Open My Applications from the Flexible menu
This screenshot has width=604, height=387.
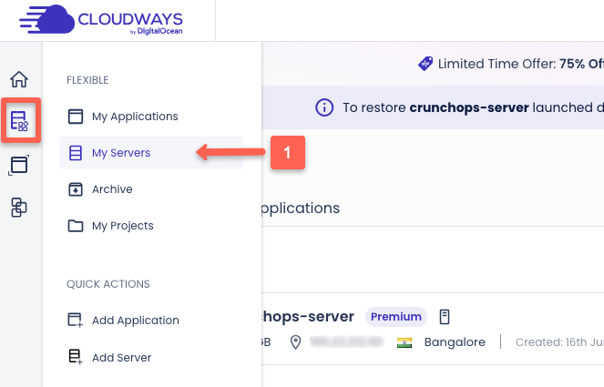[x=134, y=117]
